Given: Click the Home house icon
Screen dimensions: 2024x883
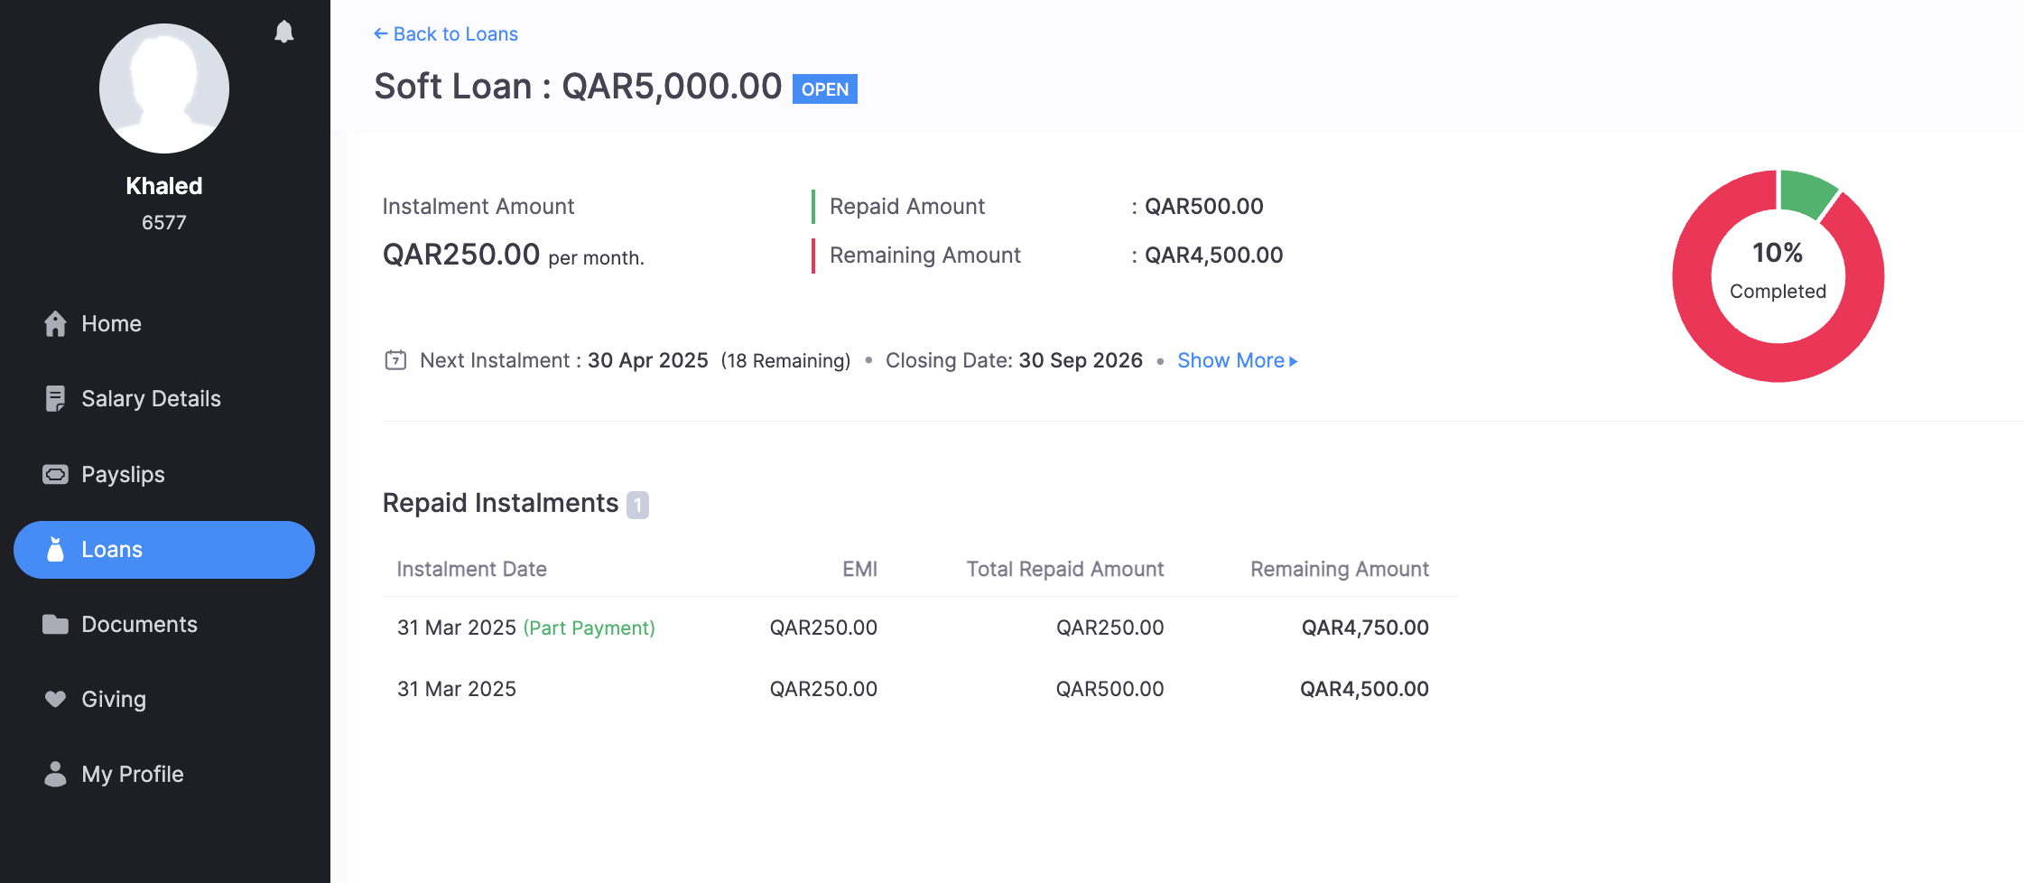Looking at the screenshot, I should pos(55,324).
